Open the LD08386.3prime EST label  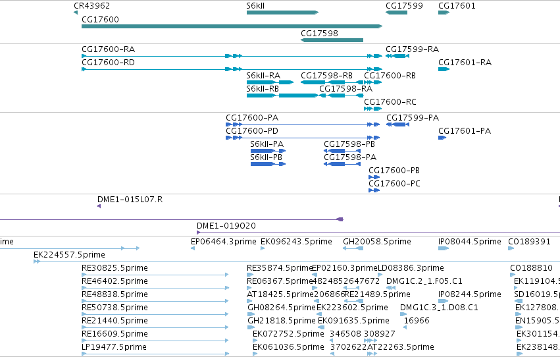pos(411,268)
